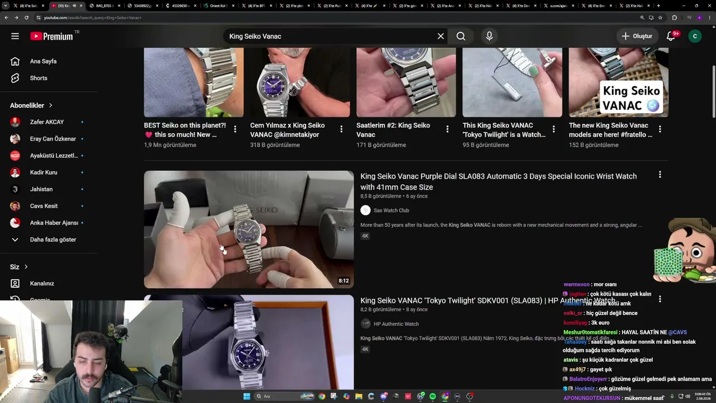Play the 'Saatlerim #2: King Seiko Vanac' short
The image size is (716, 403).
click(406, 82)
